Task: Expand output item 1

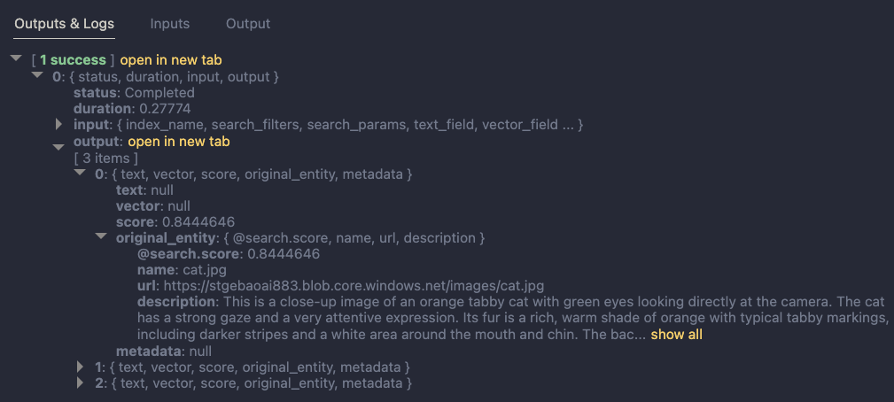Action: (82, 366)
